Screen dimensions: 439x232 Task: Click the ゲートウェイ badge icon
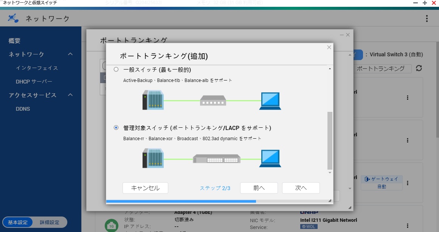tap(368, 179)
